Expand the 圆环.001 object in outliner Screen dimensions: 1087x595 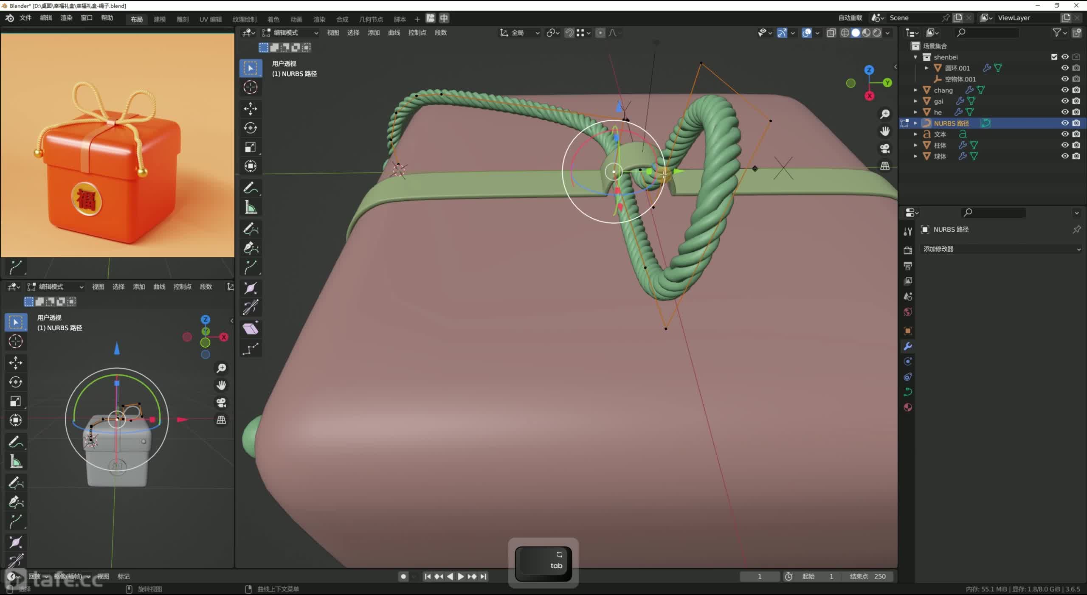click(926, 68)
